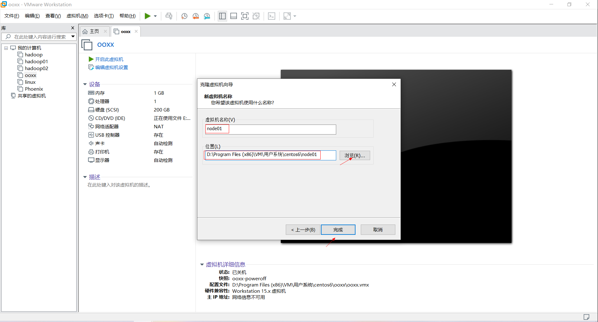This screenshot has height=322, width=598.
Task: Open the 文件(F) menu
Action: [12, 16]
